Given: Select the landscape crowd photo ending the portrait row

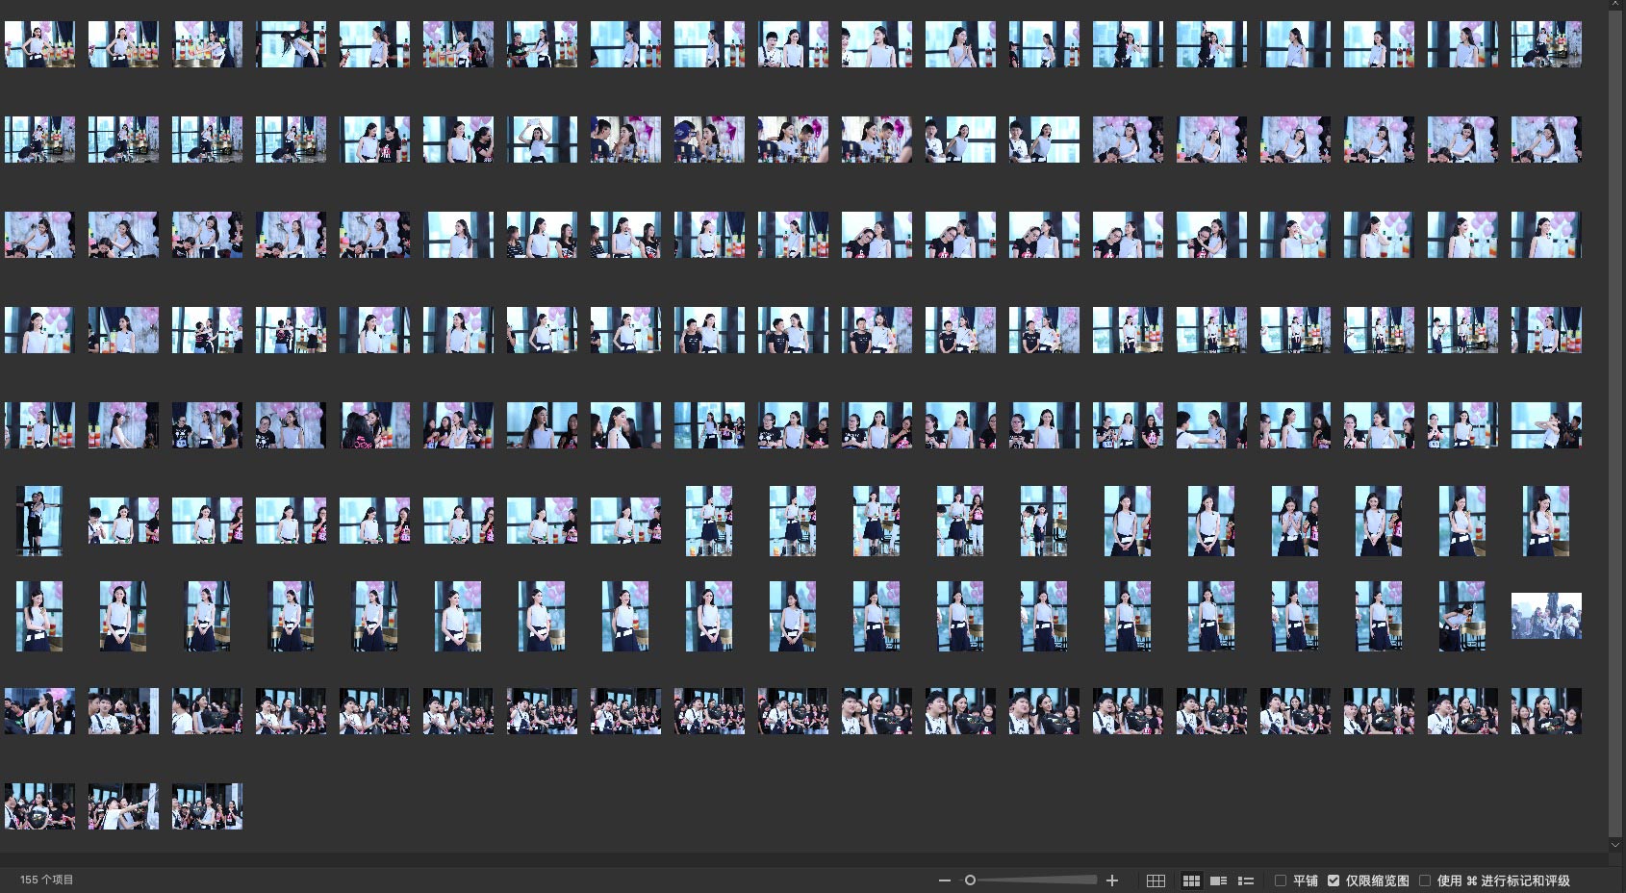Looking at the screenshot, I should pos(1546,616).
